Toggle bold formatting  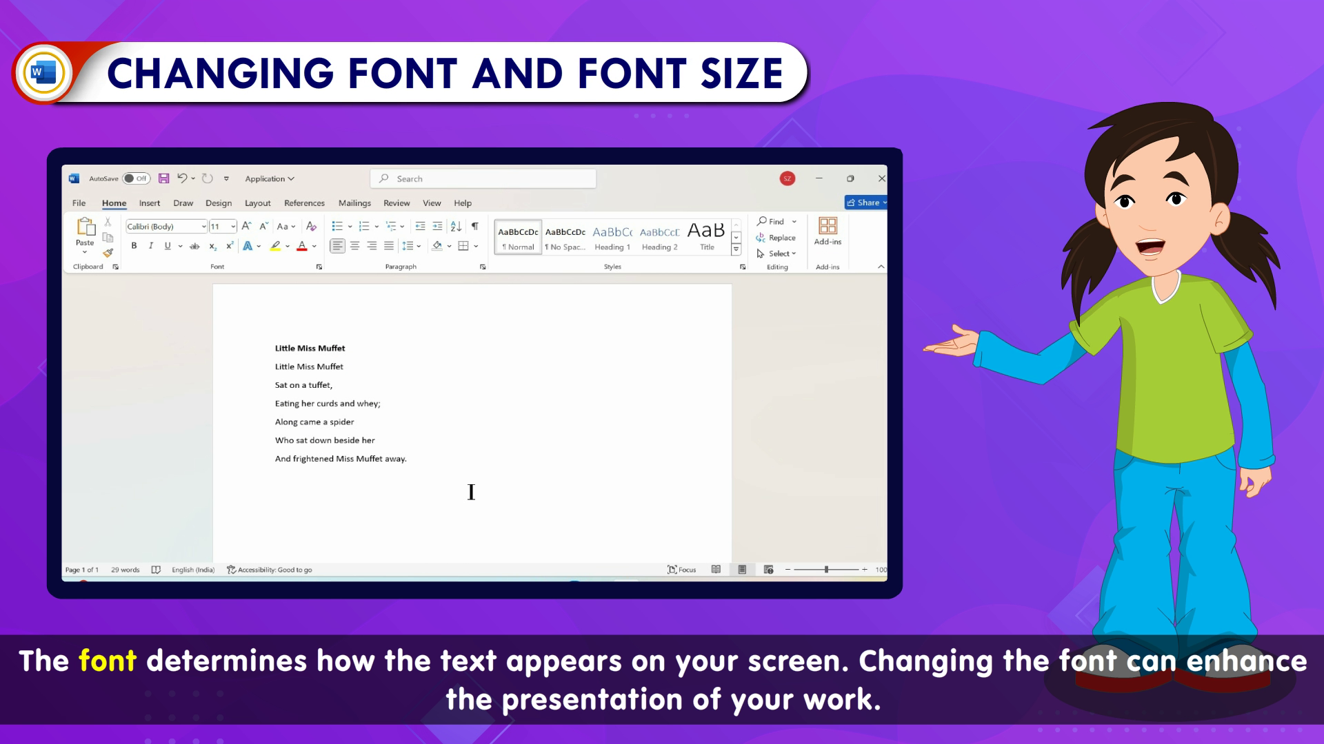pos(134,246)
